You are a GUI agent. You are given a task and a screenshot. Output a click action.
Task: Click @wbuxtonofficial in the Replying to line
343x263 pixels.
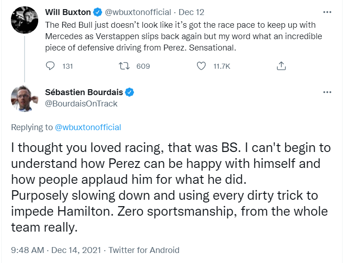[x=88, y=127]
